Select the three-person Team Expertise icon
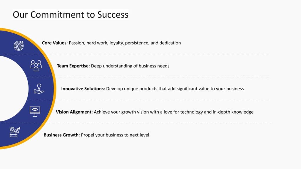This screenshot has height=169, width=301. tap(36, 65)
